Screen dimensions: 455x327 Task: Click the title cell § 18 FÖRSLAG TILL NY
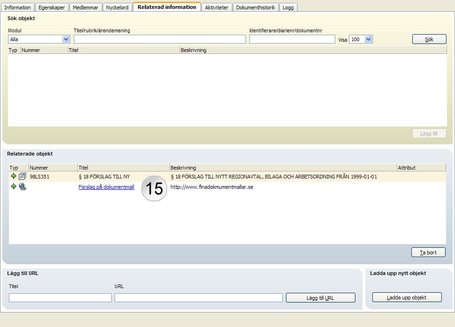point(104,177)
